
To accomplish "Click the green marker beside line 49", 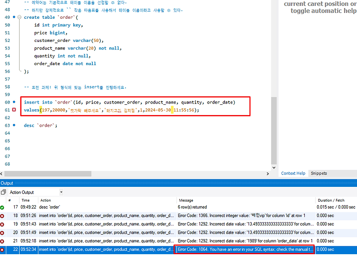I will [13, 17].
